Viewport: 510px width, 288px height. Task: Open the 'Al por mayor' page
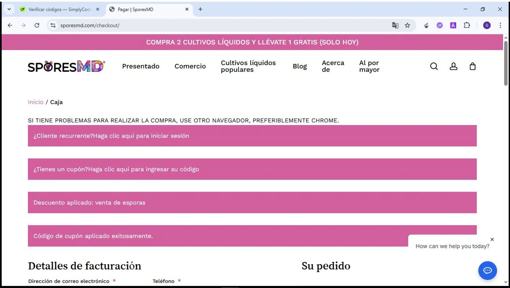pos(369,66)
